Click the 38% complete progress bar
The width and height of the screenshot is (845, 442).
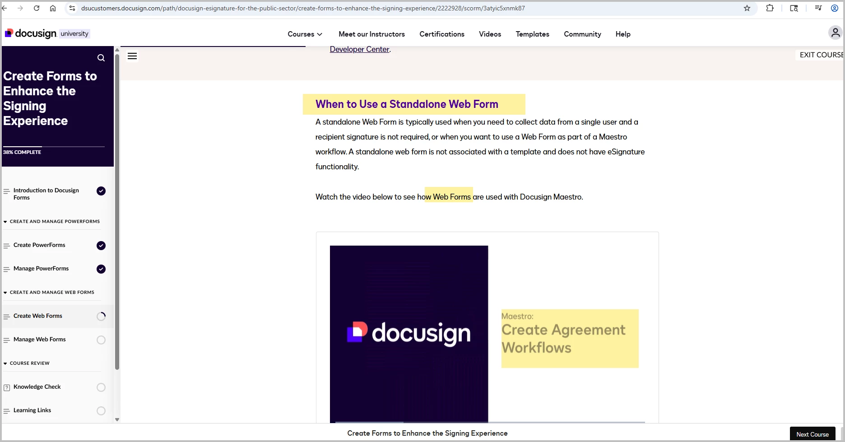tap(54, 147)
